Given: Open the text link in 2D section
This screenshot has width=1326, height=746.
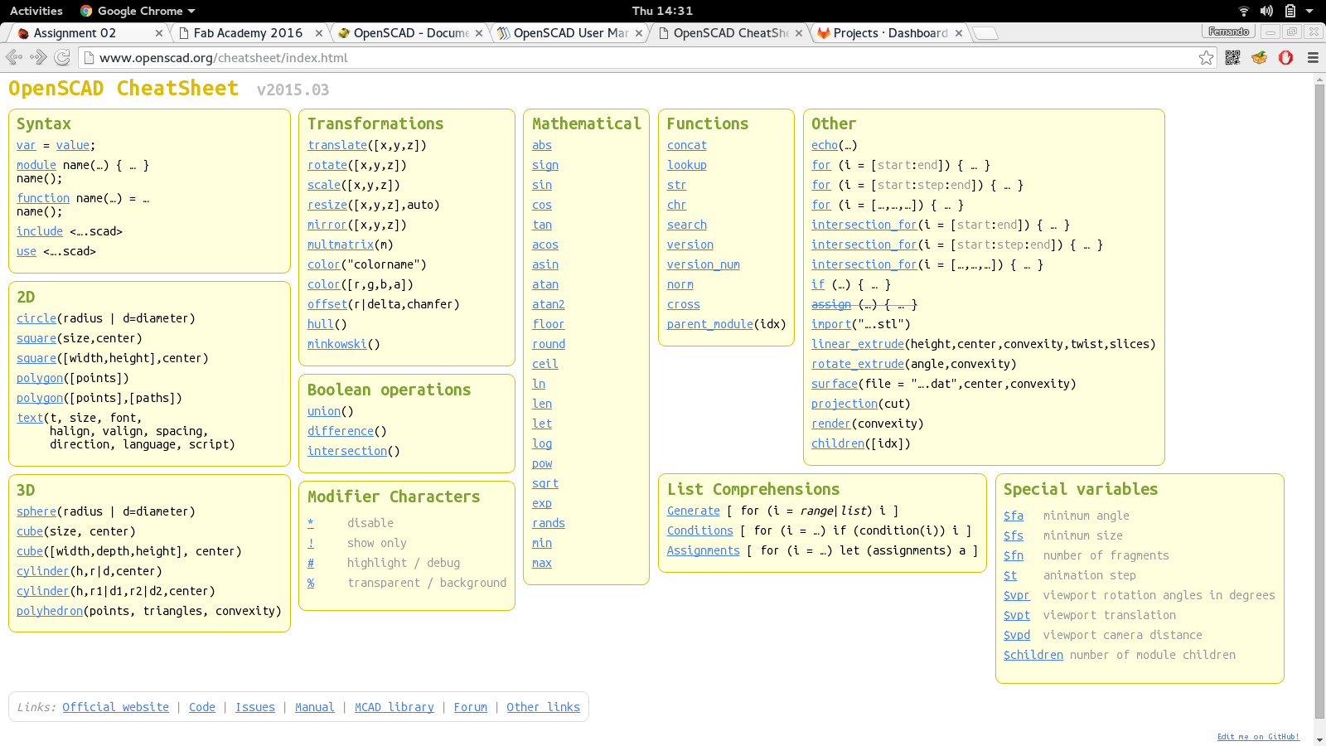Looking at the screenshot, I should coord(30,418).
